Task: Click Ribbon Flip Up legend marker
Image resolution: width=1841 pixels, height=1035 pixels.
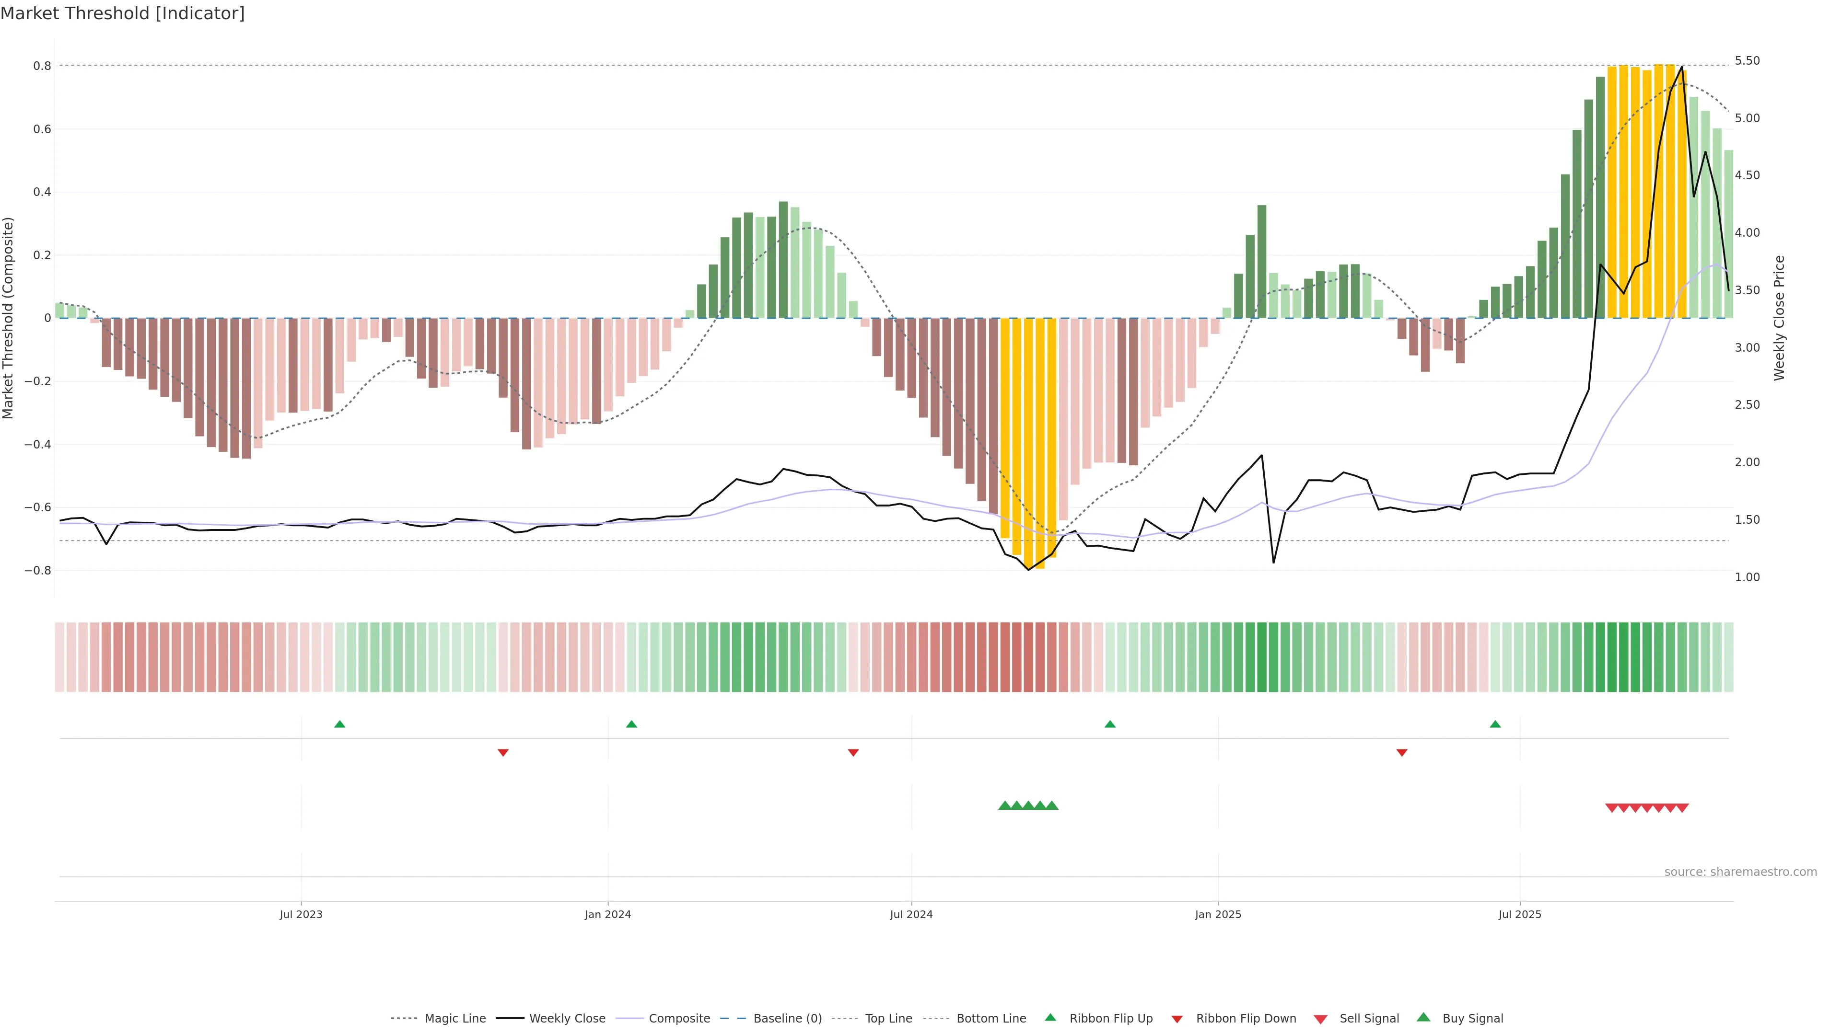Action: pos(1050,1017)
